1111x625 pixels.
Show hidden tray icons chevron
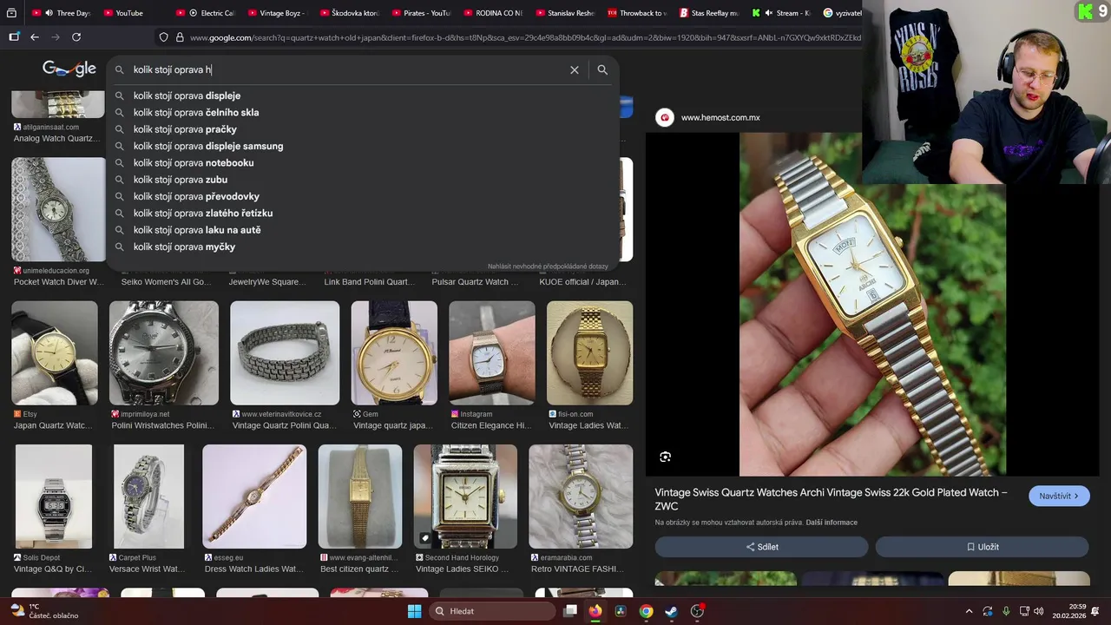coord(970,611)
